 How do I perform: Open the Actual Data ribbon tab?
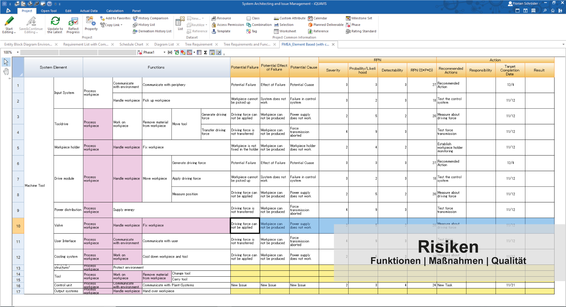(89, 11)
